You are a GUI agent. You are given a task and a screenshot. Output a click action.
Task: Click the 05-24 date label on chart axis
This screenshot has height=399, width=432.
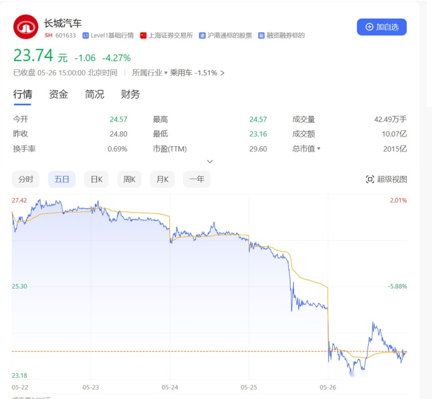pyautogui.click(x=170, y=387)
